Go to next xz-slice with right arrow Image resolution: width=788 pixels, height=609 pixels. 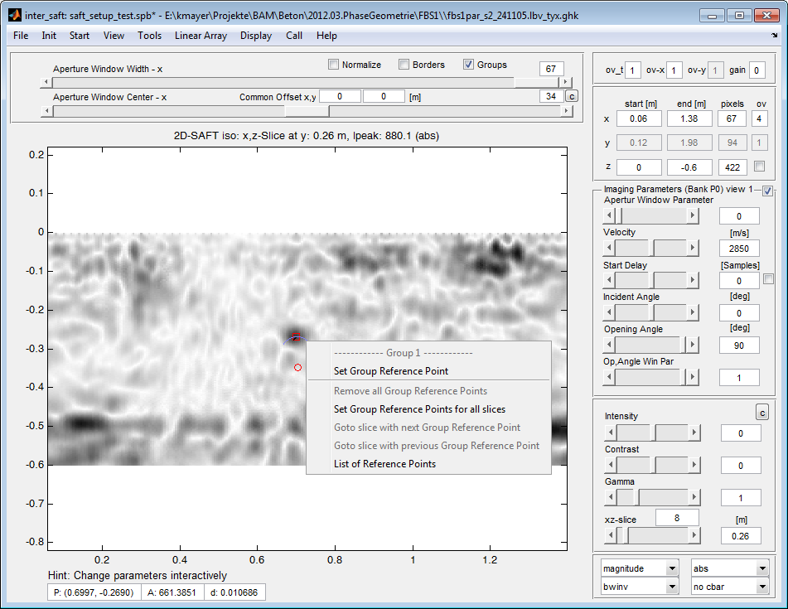(694, 535)
